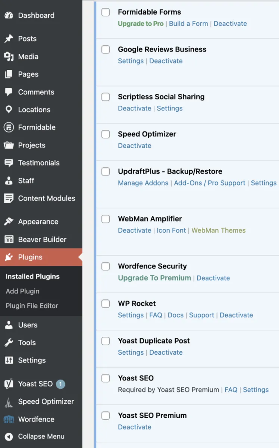Open the Yoast SEO notification badge
Viewport: 279px width, 448px height.
[x=60, y=384]
